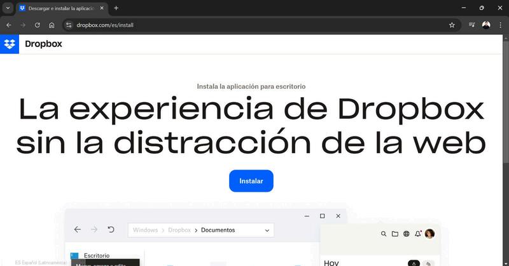Go to the browser home page
509x266 pixels.
(x=52, y=25)
